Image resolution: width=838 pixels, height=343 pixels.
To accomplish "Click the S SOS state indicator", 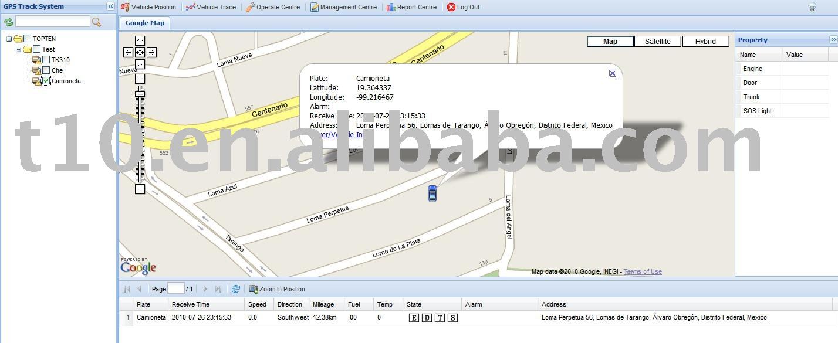I will click(x=452, y=318).
